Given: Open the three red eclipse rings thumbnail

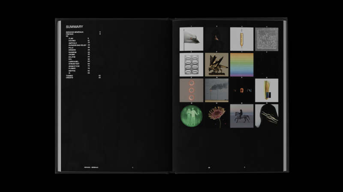Looking at the screenshot, I should 191,90.
